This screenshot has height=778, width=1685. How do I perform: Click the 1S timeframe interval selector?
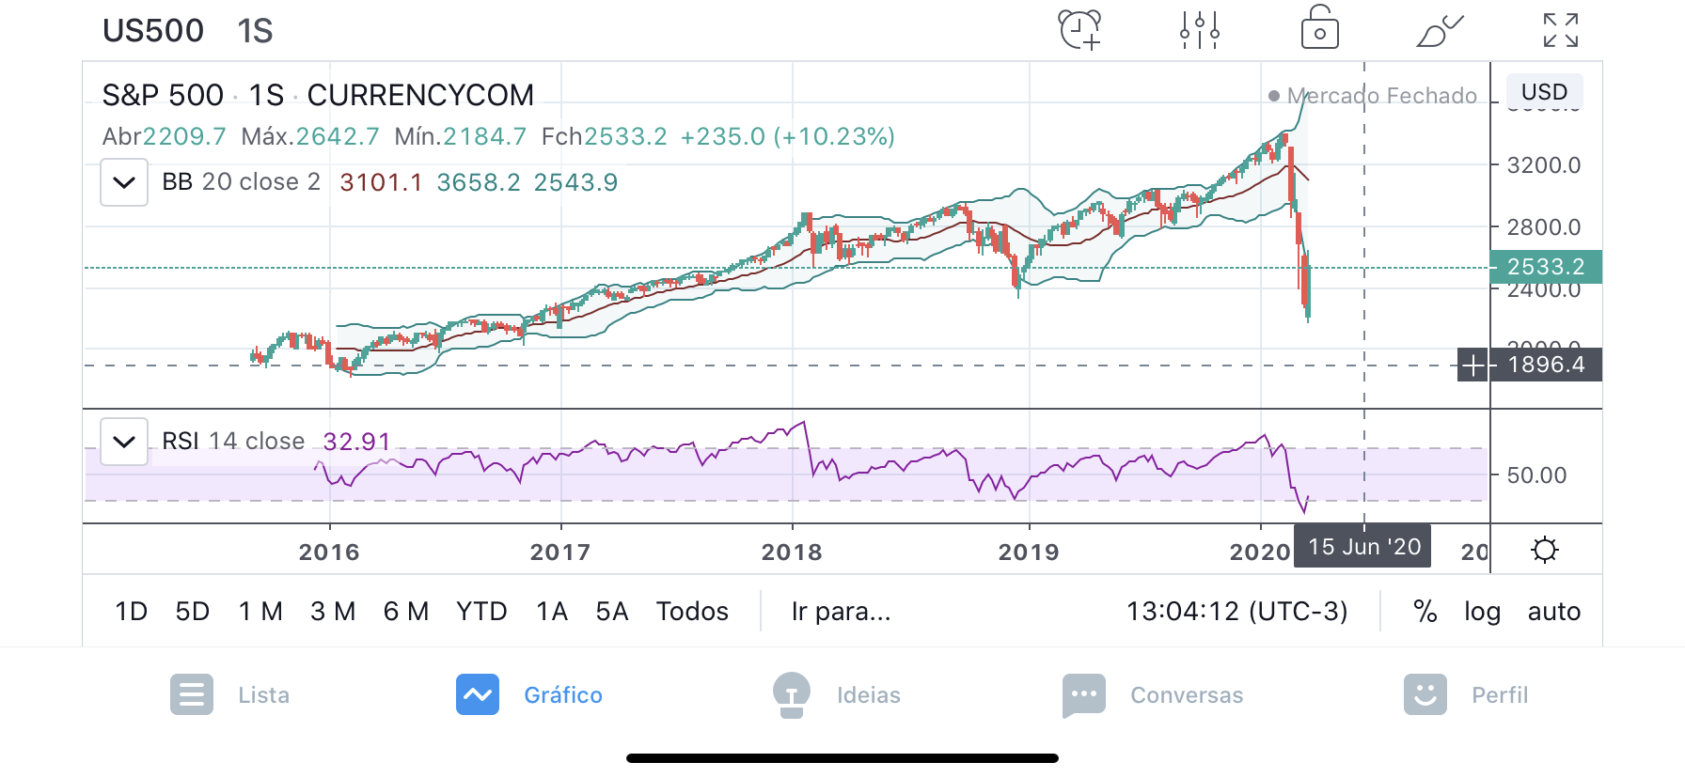(x=255, y=31)
